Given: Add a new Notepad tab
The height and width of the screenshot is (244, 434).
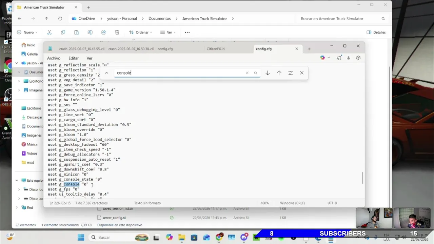Looking at the screenshot, I should pyautogui.click(x=309, y=49).
